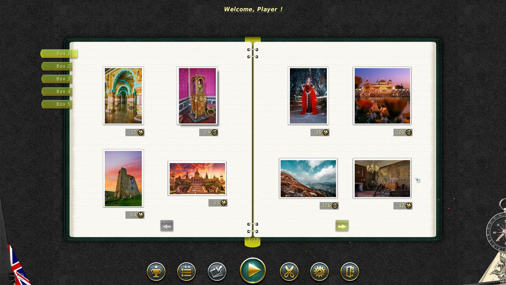Open the trophy achievements icon

coord(156,272)
